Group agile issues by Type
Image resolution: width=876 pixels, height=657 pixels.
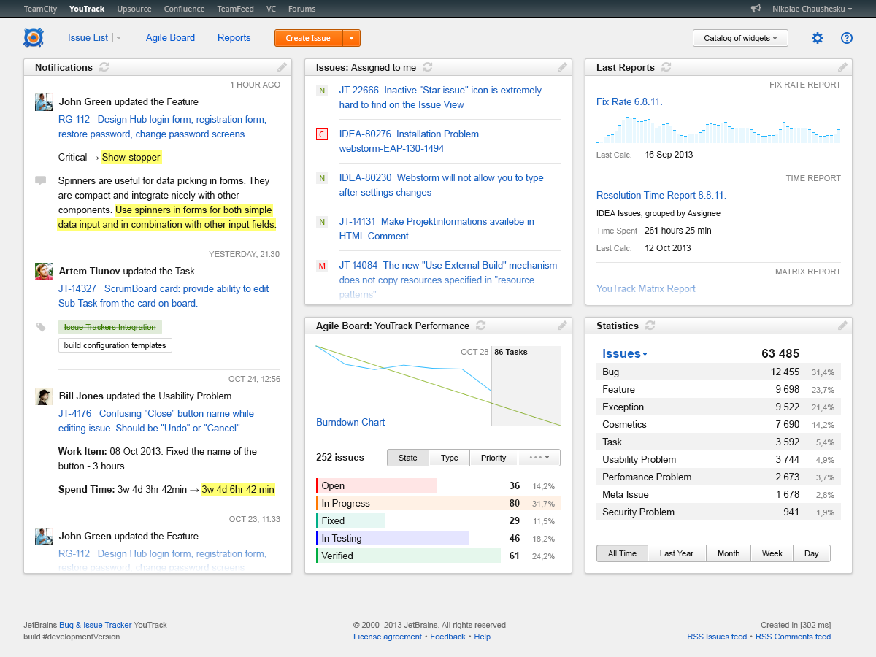[450, 458]
